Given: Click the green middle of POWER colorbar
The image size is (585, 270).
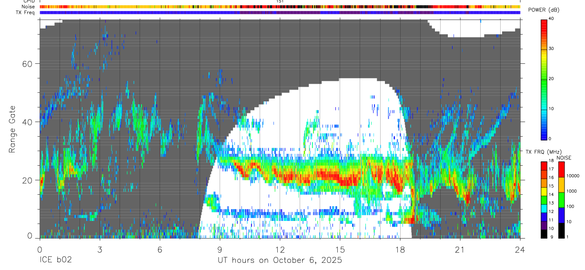Looking at the screenshot, I should pos(544,79).
